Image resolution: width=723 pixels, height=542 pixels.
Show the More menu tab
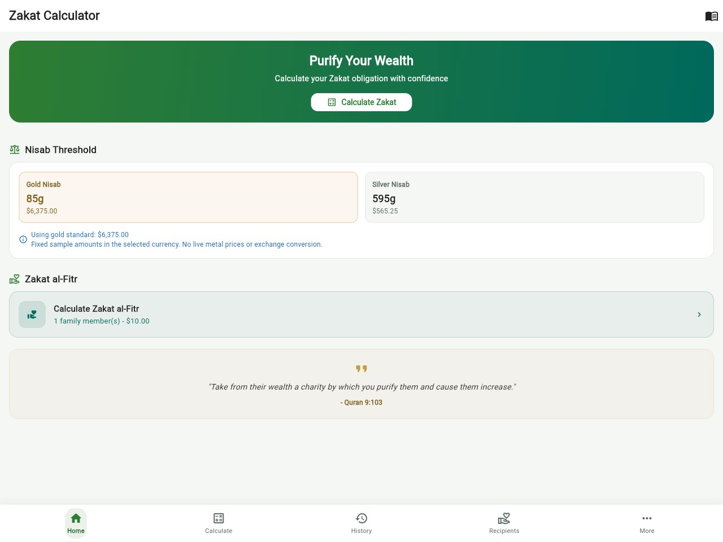point(647,523)
